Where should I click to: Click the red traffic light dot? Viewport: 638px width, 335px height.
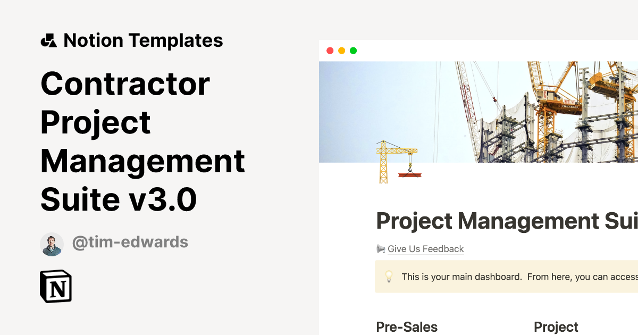(x=330, y=51)
